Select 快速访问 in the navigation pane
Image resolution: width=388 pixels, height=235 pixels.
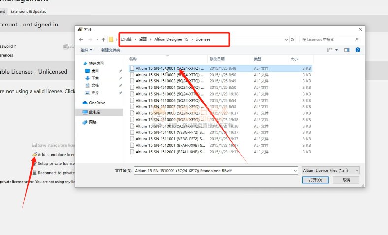click(94, 63)
